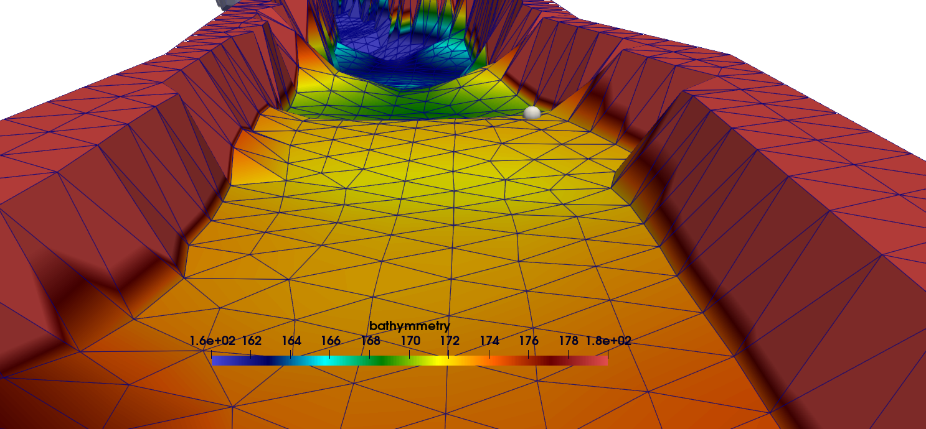Click the 1.8e+02 maximum legend label
The image size is (926, 429).
pyautogui.click(x=608, y=341)
